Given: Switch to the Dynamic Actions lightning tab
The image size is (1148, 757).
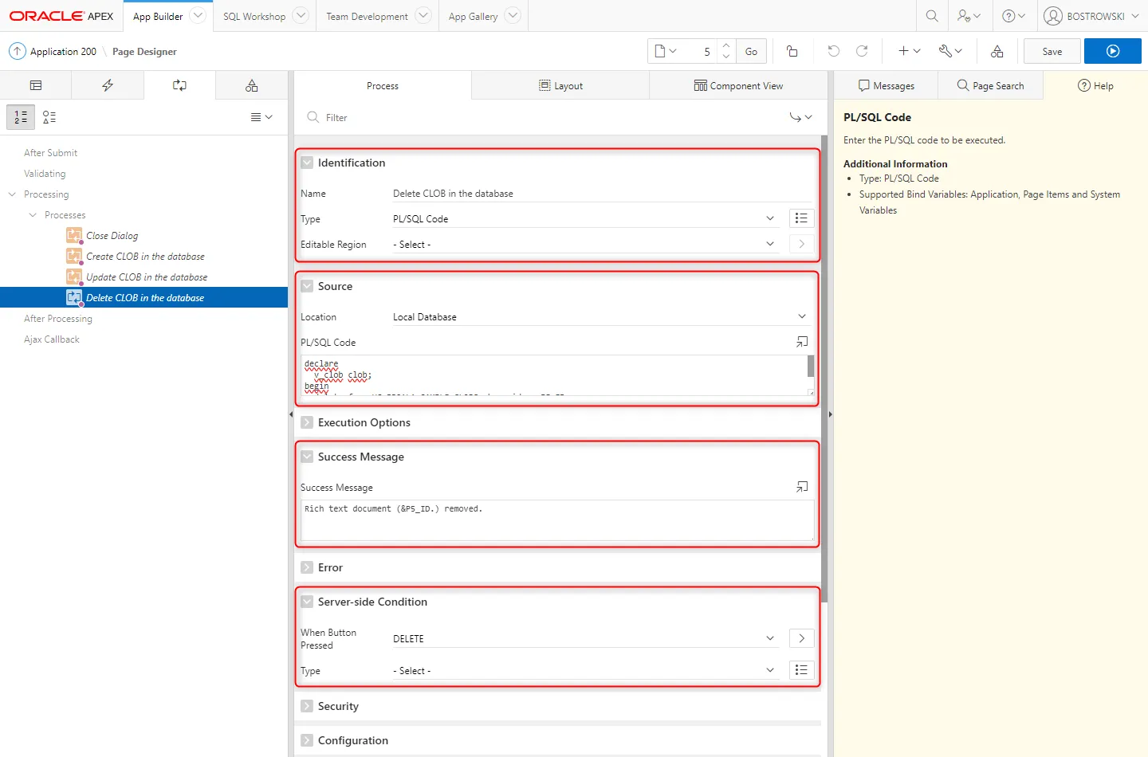Looking at the screenshot, I should (108, 85).
